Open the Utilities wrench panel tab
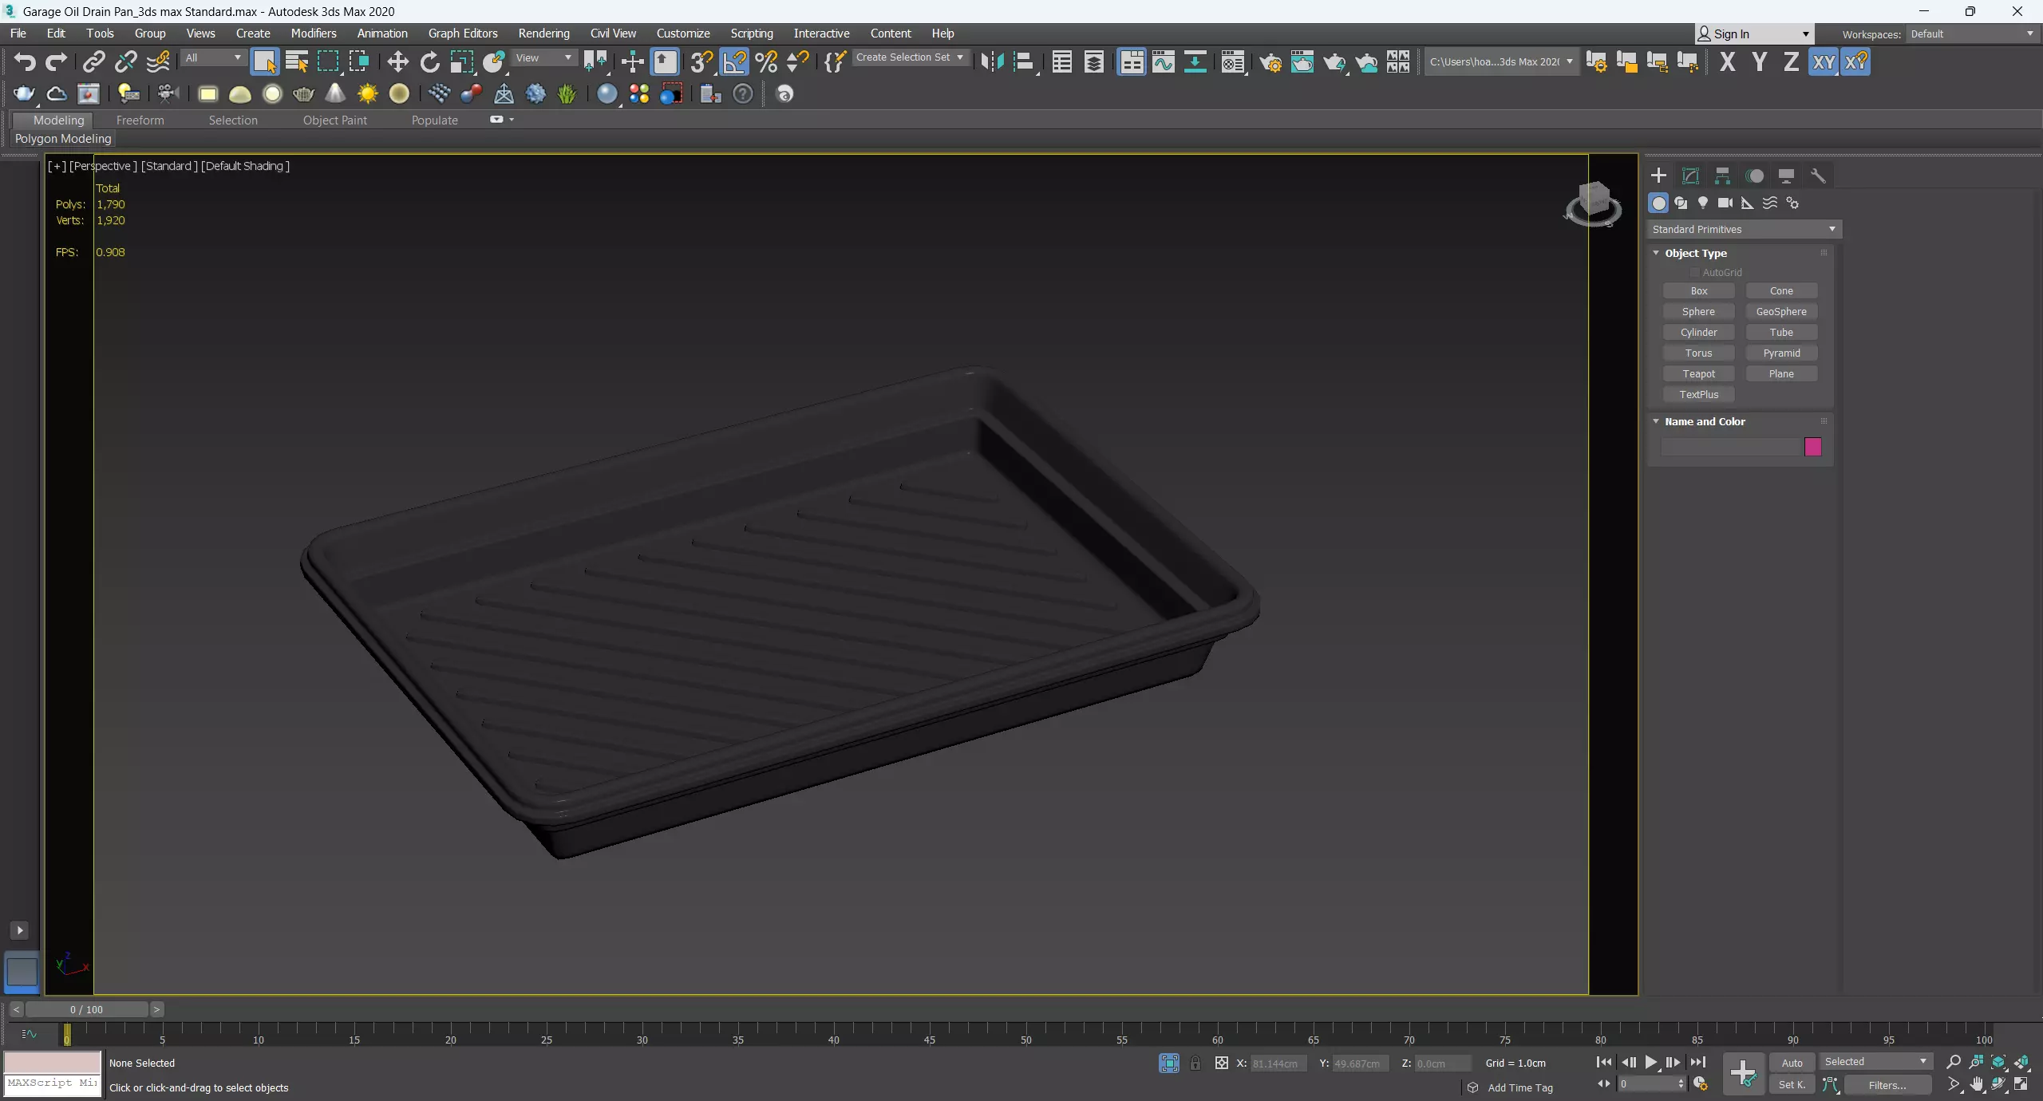 click(1818, 176)
